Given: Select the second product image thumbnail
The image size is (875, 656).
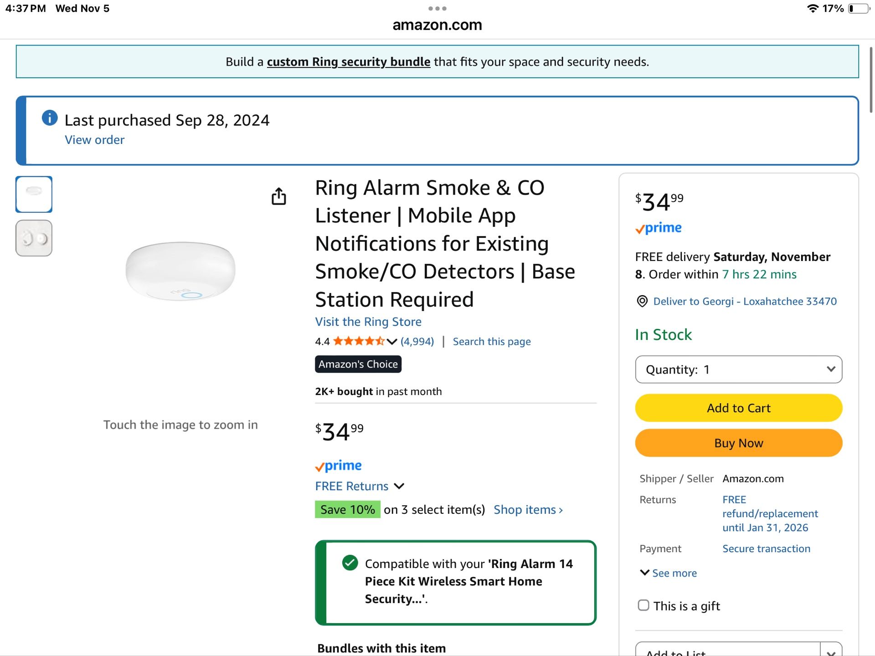Looking at the screenshot, I should [x=34, y=238].
